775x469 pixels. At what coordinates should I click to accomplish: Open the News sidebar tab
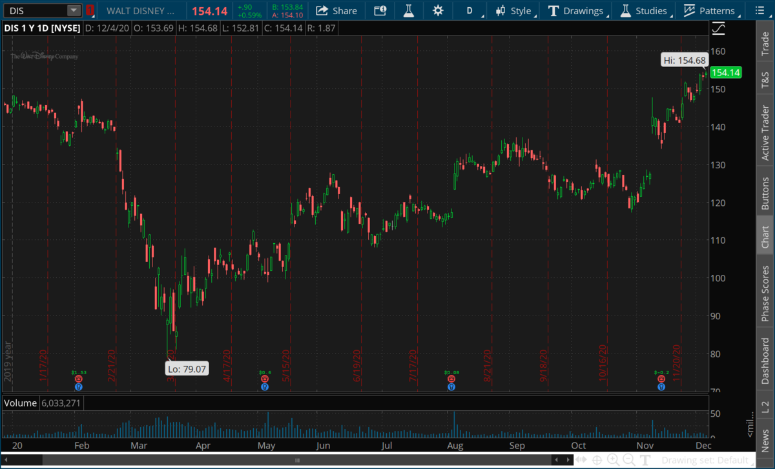coord(765,439)
